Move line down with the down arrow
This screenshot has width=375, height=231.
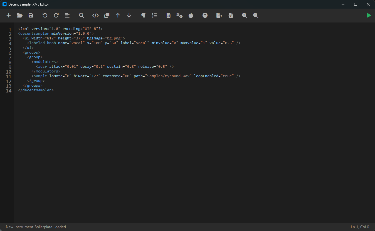(x=129, y=16)
